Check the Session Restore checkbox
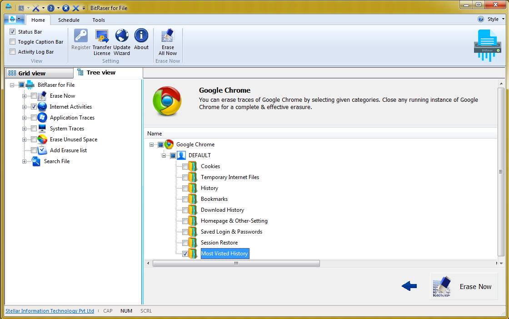Image resolution: width=509 pixels, height=319 pixels. pos(185,243)
